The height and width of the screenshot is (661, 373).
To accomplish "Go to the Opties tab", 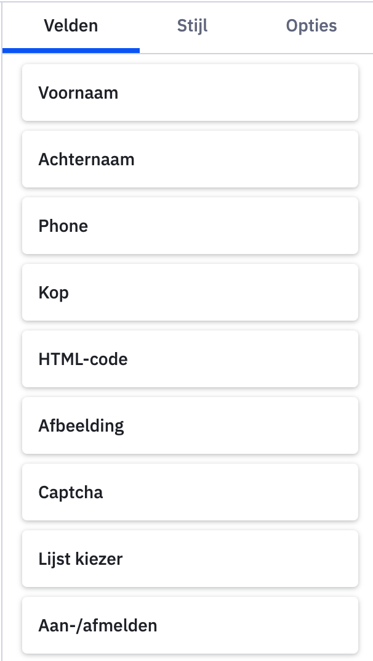I will [311, 27].
